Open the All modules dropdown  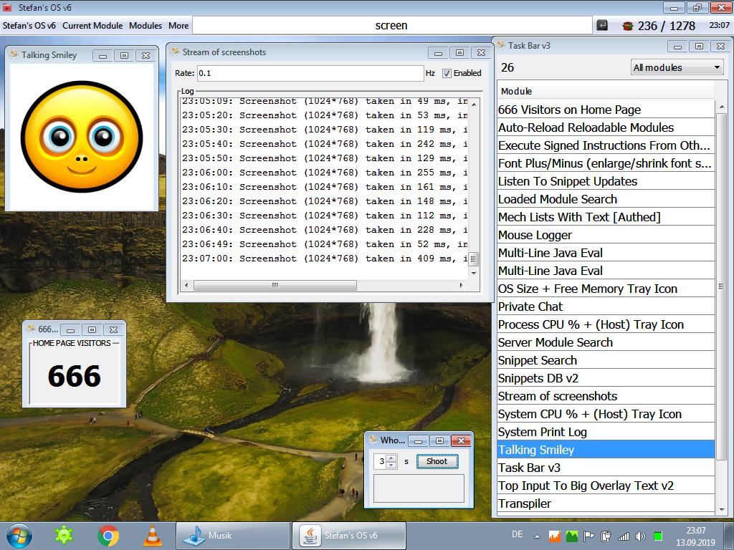[x=677, y=67]
